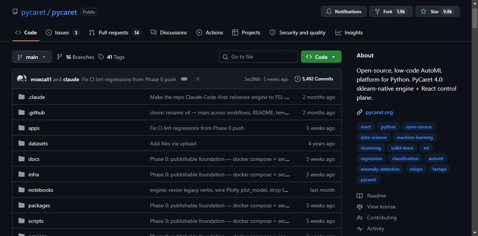View the 41 Tags link

(111, 57)
